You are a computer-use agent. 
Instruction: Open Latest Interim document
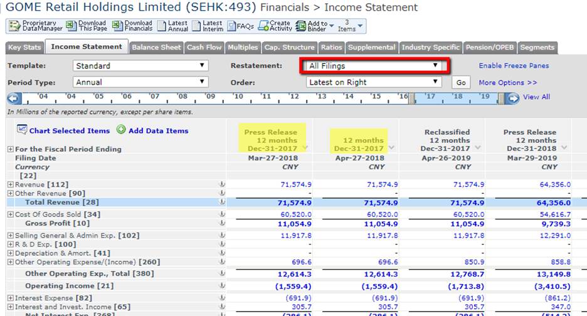(208, 26)
